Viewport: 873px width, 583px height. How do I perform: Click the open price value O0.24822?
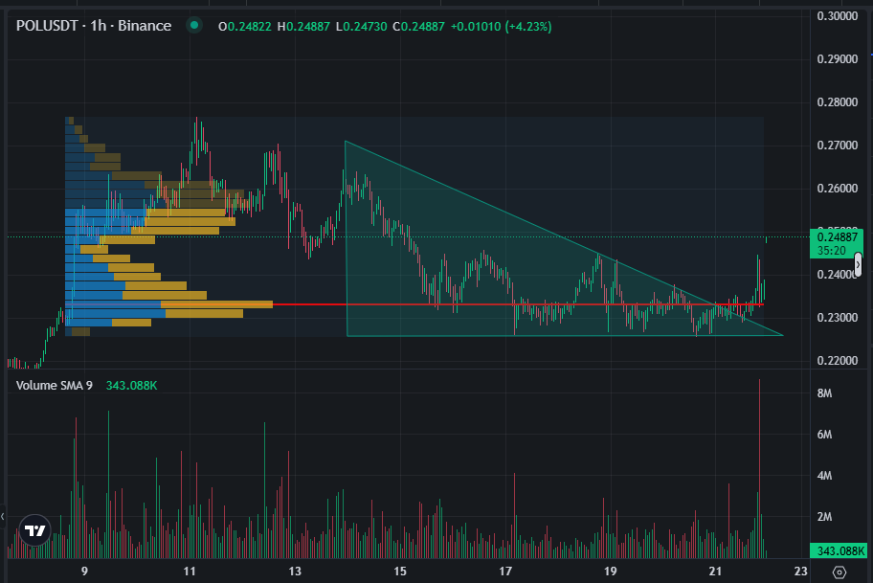click(x=245, y=26)
